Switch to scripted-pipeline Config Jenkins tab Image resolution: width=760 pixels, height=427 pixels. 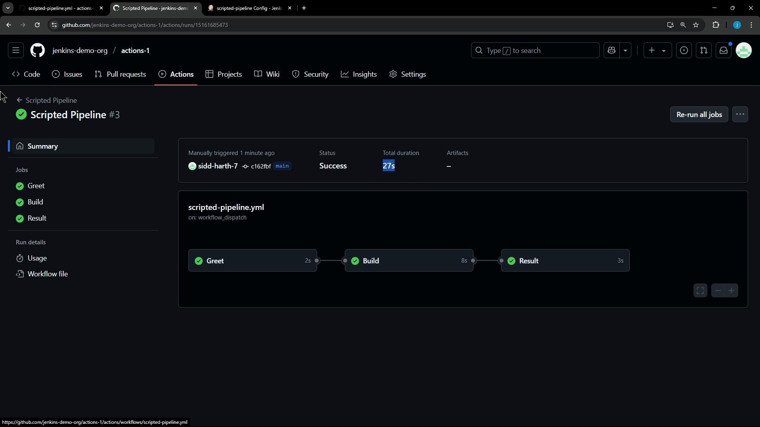click(249, 8)
